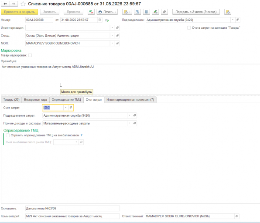Image resolution: width=260 pixels, height=223 pixels.
Task: Open the МОЛ dropdown list
Action: tap(112, 43)
